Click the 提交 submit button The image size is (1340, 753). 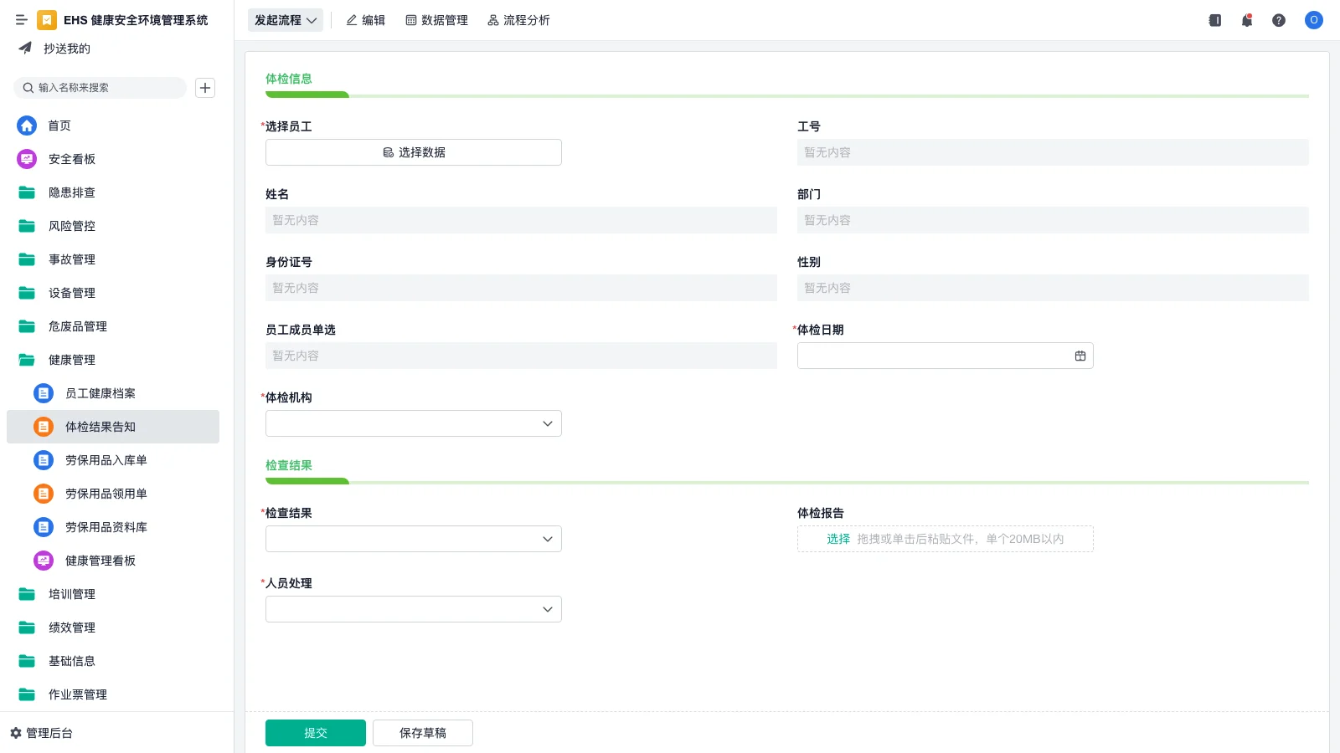click(315, 732)
